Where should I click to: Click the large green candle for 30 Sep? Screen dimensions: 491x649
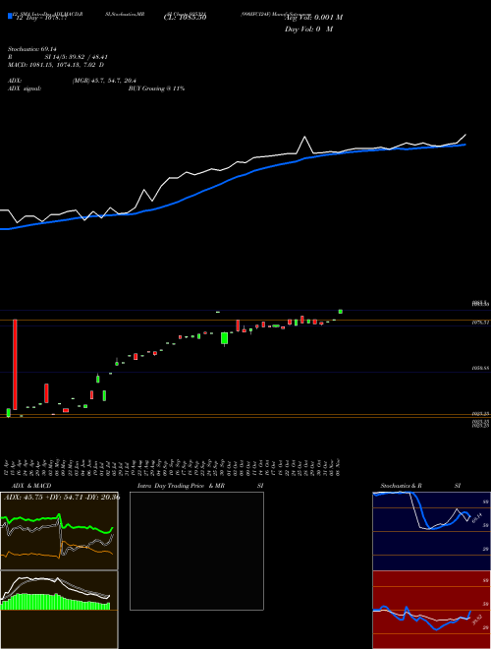(x=224, y=338)
